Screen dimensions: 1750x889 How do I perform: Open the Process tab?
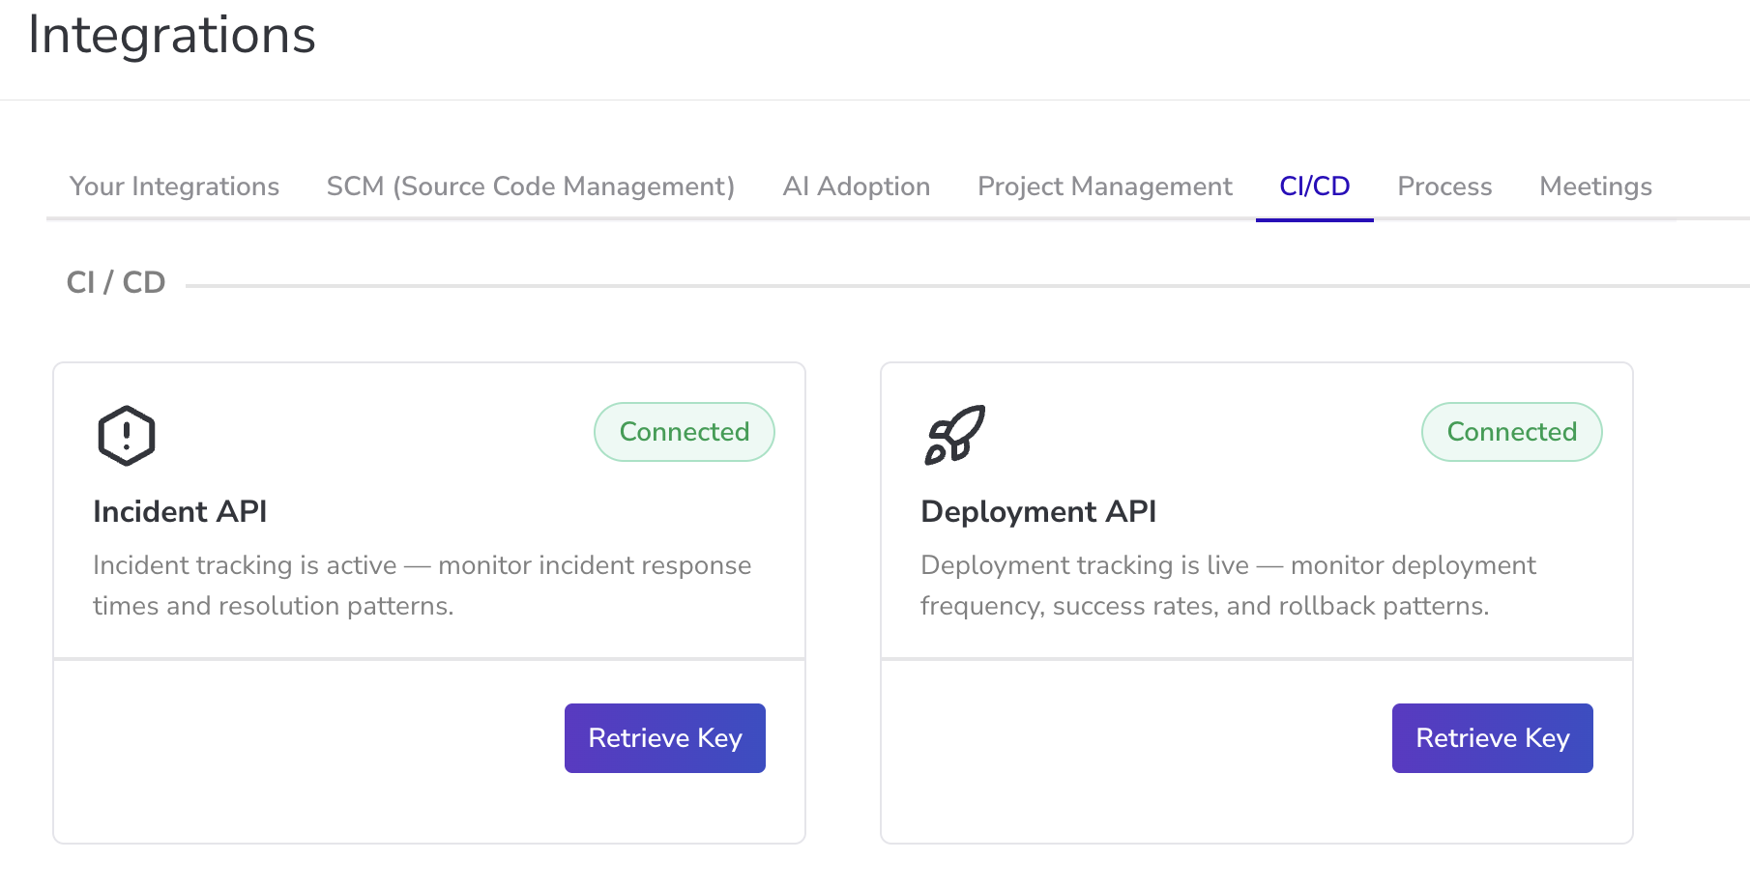pyautogui.click(x=1444, y=186)
